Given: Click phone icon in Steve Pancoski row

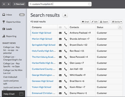Looking at the screenshot, I should 65,57.
